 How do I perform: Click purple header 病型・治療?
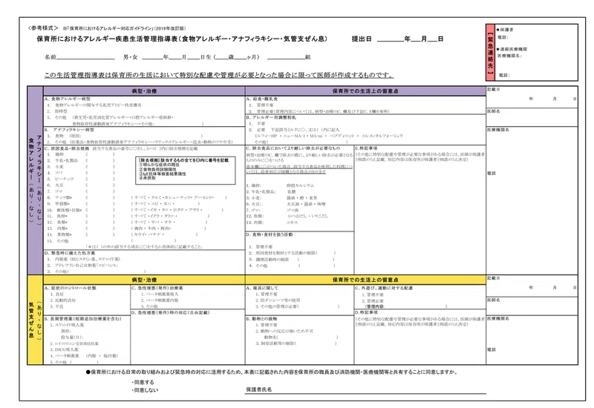[x=144, y=91]
